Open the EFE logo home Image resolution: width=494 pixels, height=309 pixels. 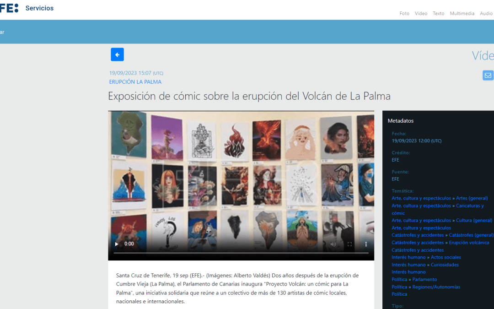coord(9,8)
